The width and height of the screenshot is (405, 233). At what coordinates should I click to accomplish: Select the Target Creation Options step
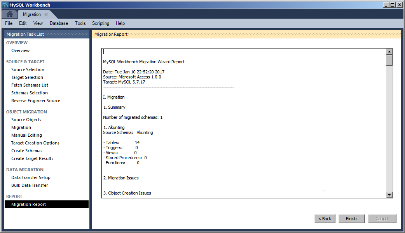click(35, 143)
